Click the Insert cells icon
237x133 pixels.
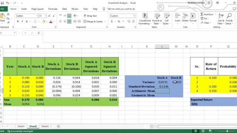coord(177,16)
